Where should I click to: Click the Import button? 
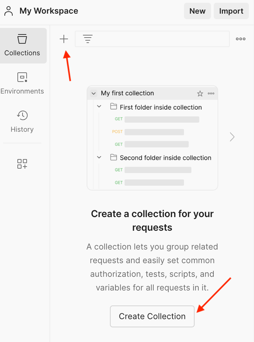click(231, 11)
